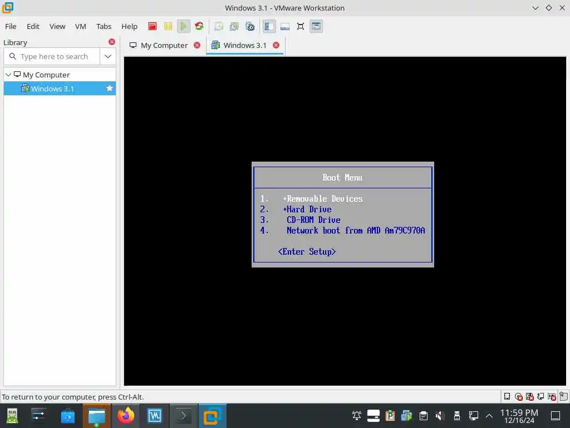Select Hard Drive boot option
The height and width of the screenshot is (428, 570).
[x=307, y=210]
